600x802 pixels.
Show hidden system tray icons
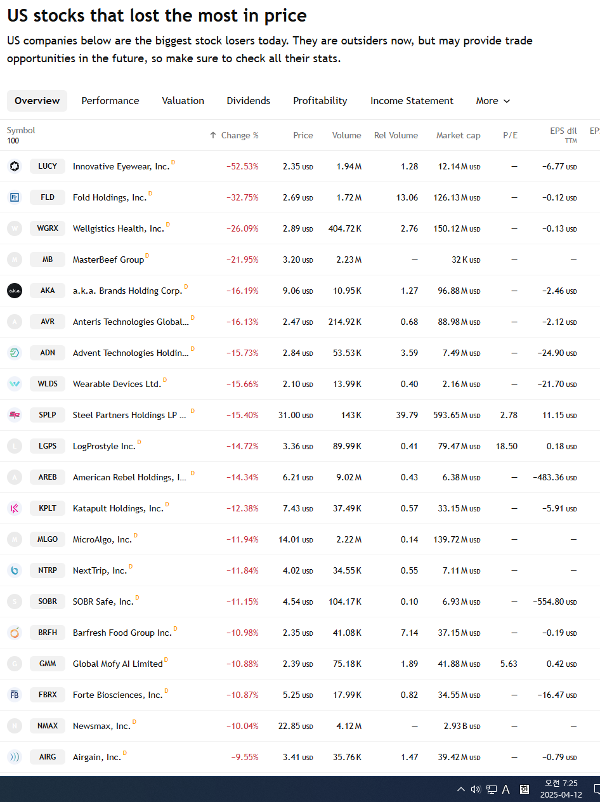461,789
